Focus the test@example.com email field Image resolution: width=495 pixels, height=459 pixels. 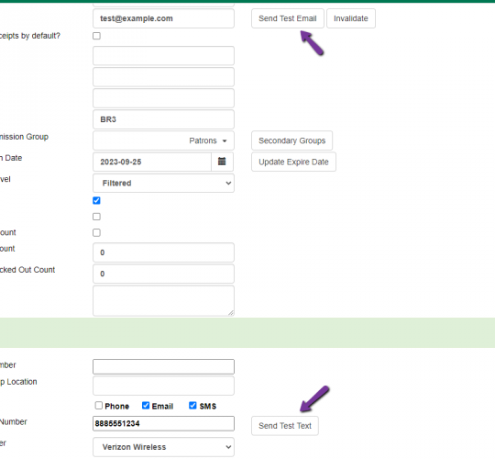pyautogui.click(x=163, y=18)
